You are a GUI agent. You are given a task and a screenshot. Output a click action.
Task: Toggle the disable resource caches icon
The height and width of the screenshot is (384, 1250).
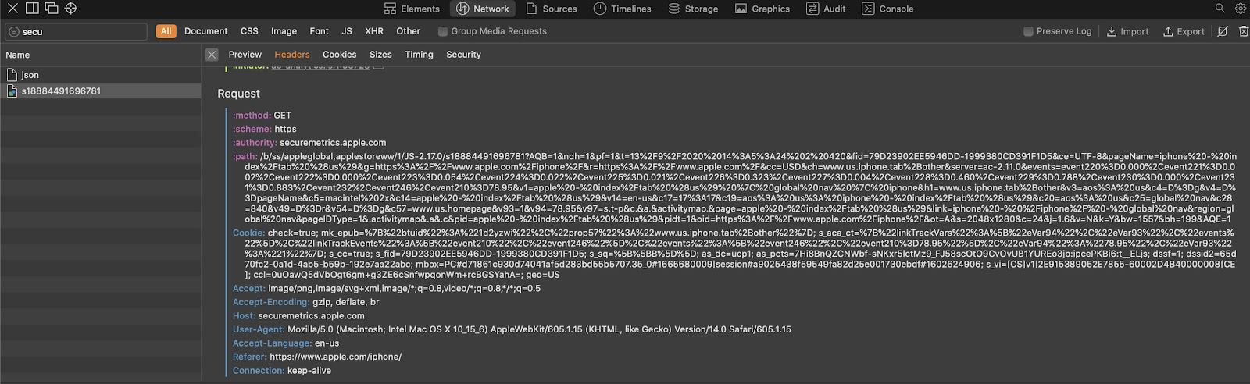click(1223, 31)
